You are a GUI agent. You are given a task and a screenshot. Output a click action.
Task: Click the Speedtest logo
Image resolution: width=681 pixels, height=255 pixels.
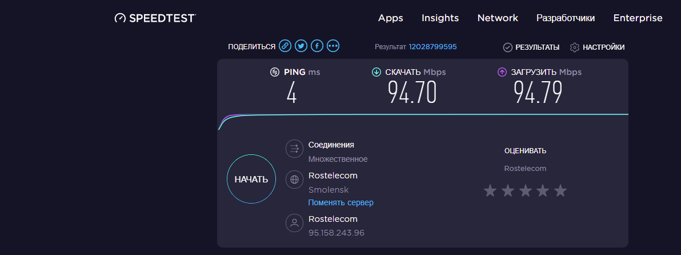click(x=155, y=18)
